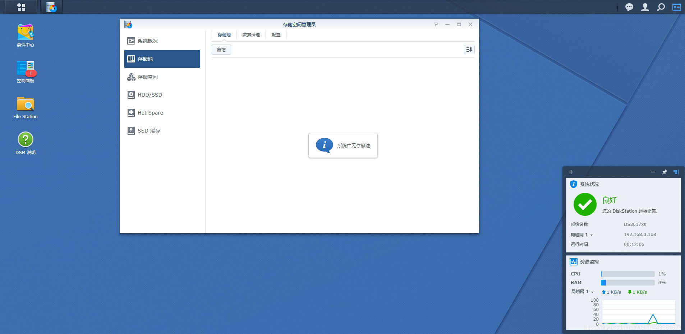The width and height of the screenshot is (685, 334).
Task: Click the widget panel dock icon
Action: (x=676, y=172)
